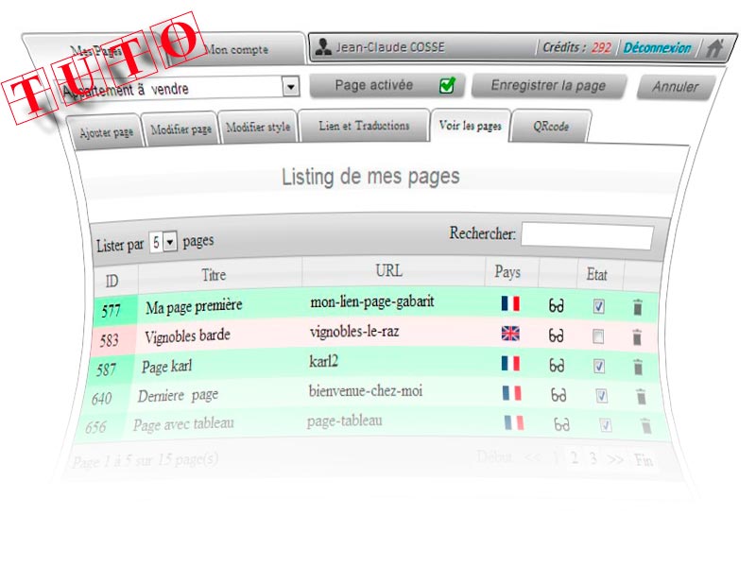Click the glasses preview icon for Page karl
This screenshot has height=567, width=756.
[x=558, y=365]
